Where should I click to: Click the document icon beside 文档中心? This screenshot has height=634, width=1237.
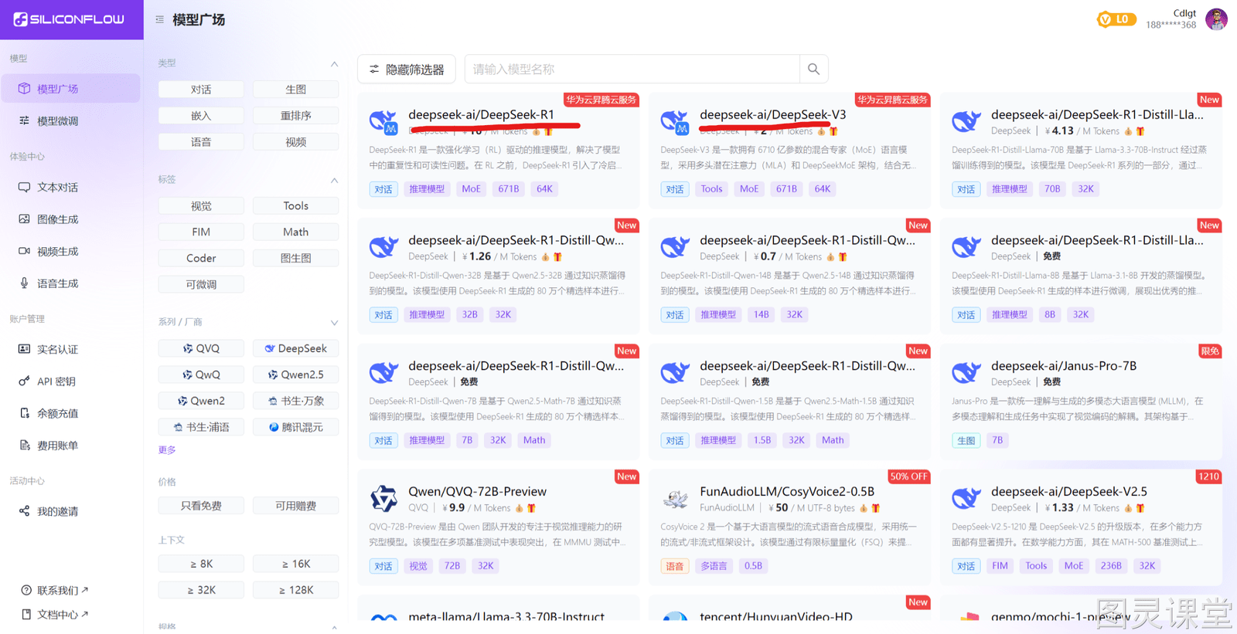coord(26,614)
